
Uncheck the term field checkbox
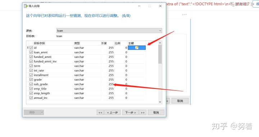point(31,66)
